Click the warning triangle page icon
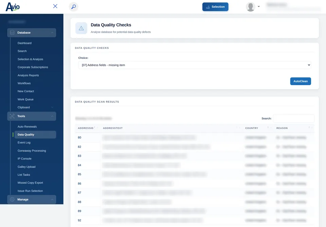The width and height of the screenshot is (326, 227). 81,28
